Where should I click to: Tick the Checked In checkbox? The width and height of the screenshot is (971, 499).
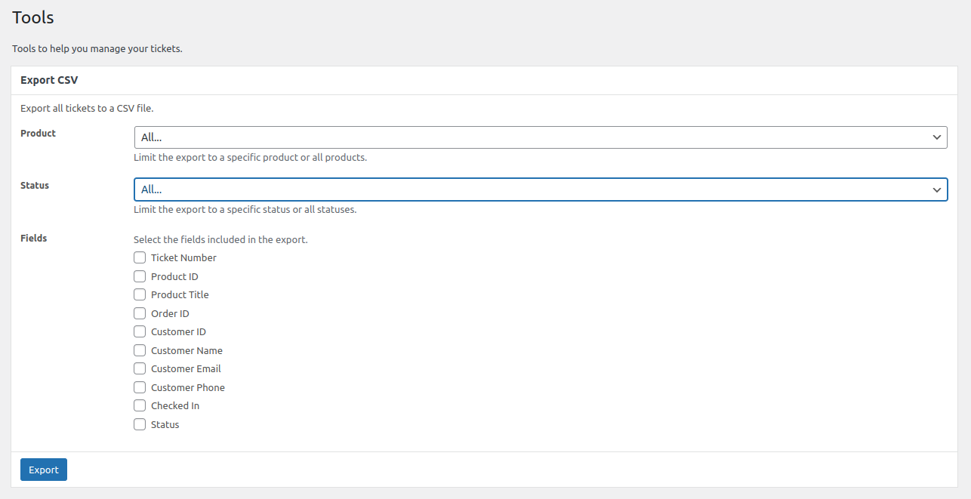pyautogui.click(x=140, y=405)
